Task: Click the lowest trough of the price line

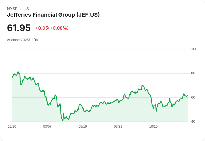Action: 63,120
